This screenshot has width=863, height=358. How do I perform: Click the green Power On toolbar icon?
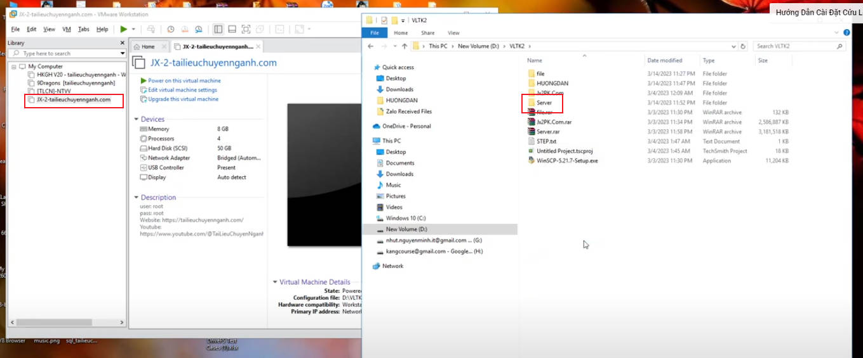click(123, 29)
